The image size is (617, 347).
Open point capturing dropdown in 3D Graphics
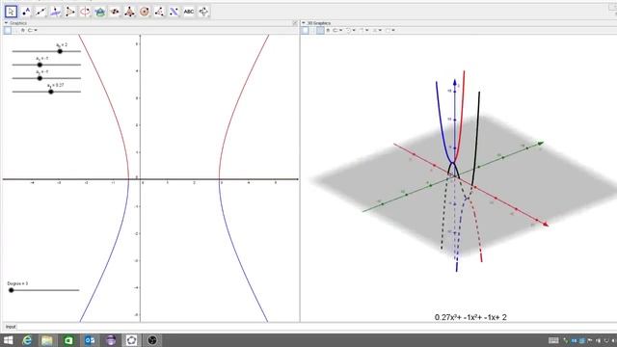coord(337,30)
